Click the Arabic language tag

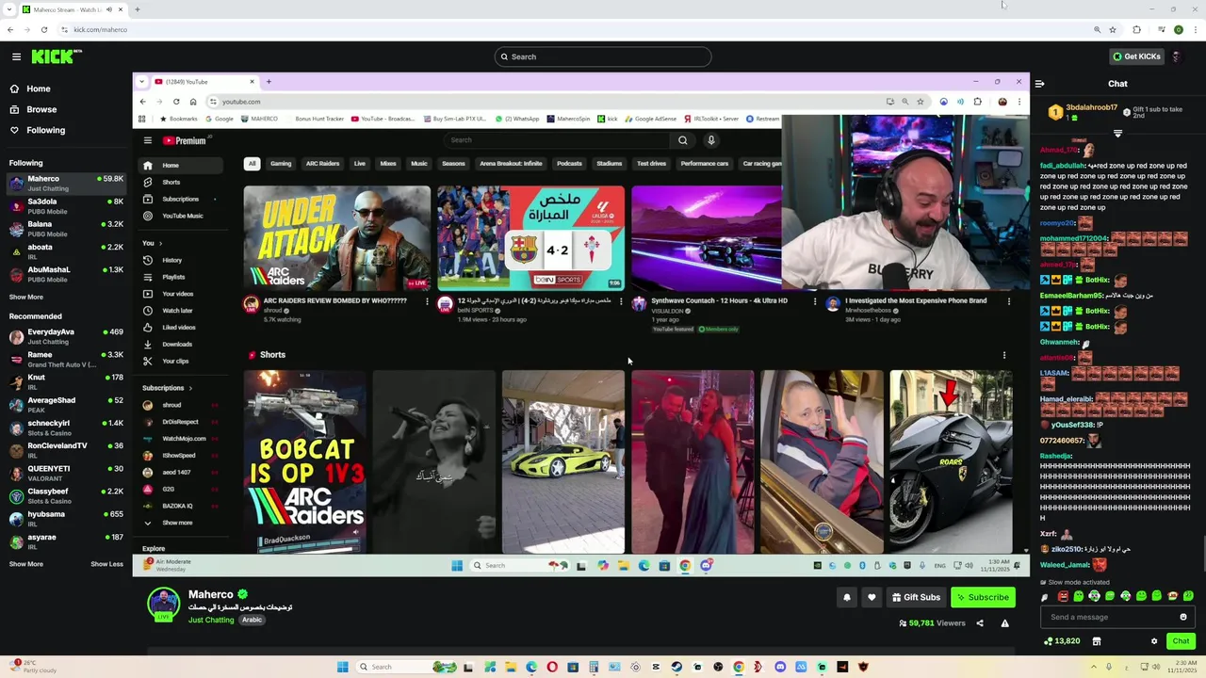coord(252,620)
